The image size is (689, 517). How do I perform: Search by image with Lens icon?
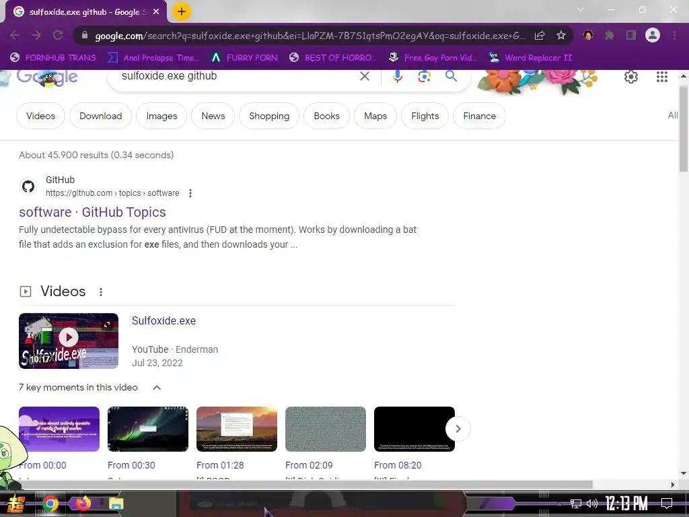424,77
